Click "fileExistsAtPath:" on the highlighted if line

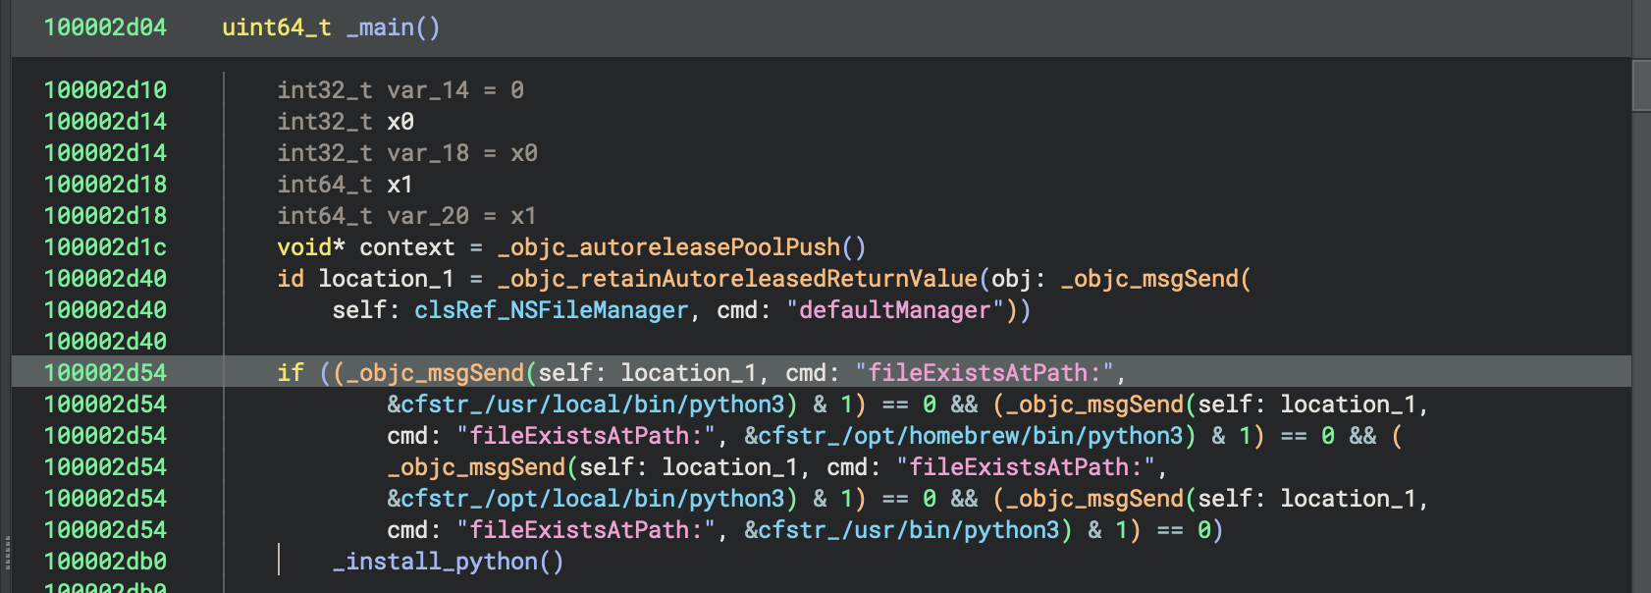985,373
